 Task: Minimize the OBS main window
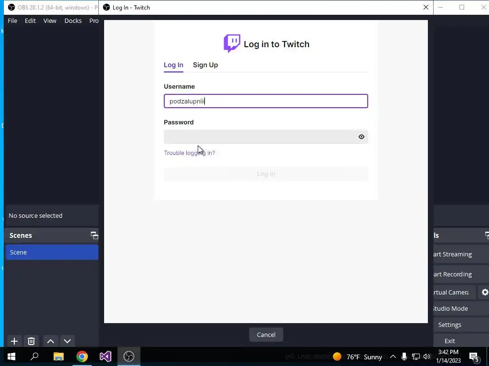441,7
